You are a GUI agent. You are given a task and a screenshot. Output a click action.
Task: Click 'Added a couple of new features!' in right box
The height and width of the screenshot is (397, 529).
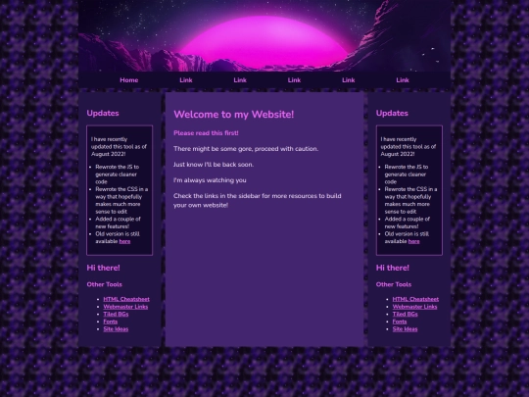[408, 223]
